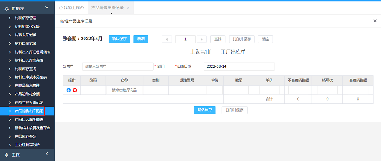Click top 确认保存 button

pyautogui.click(x=119, y=39)
